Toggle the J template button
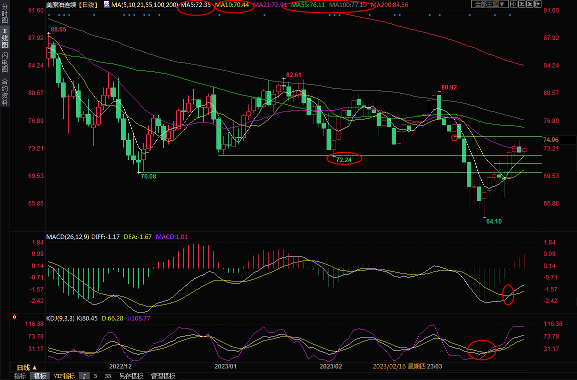This screenshot has height=380, width=577. 84,376
